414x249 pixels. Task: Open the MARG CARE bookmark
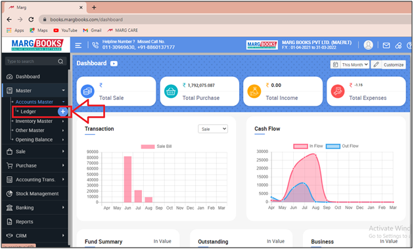(x=122, y=30)
